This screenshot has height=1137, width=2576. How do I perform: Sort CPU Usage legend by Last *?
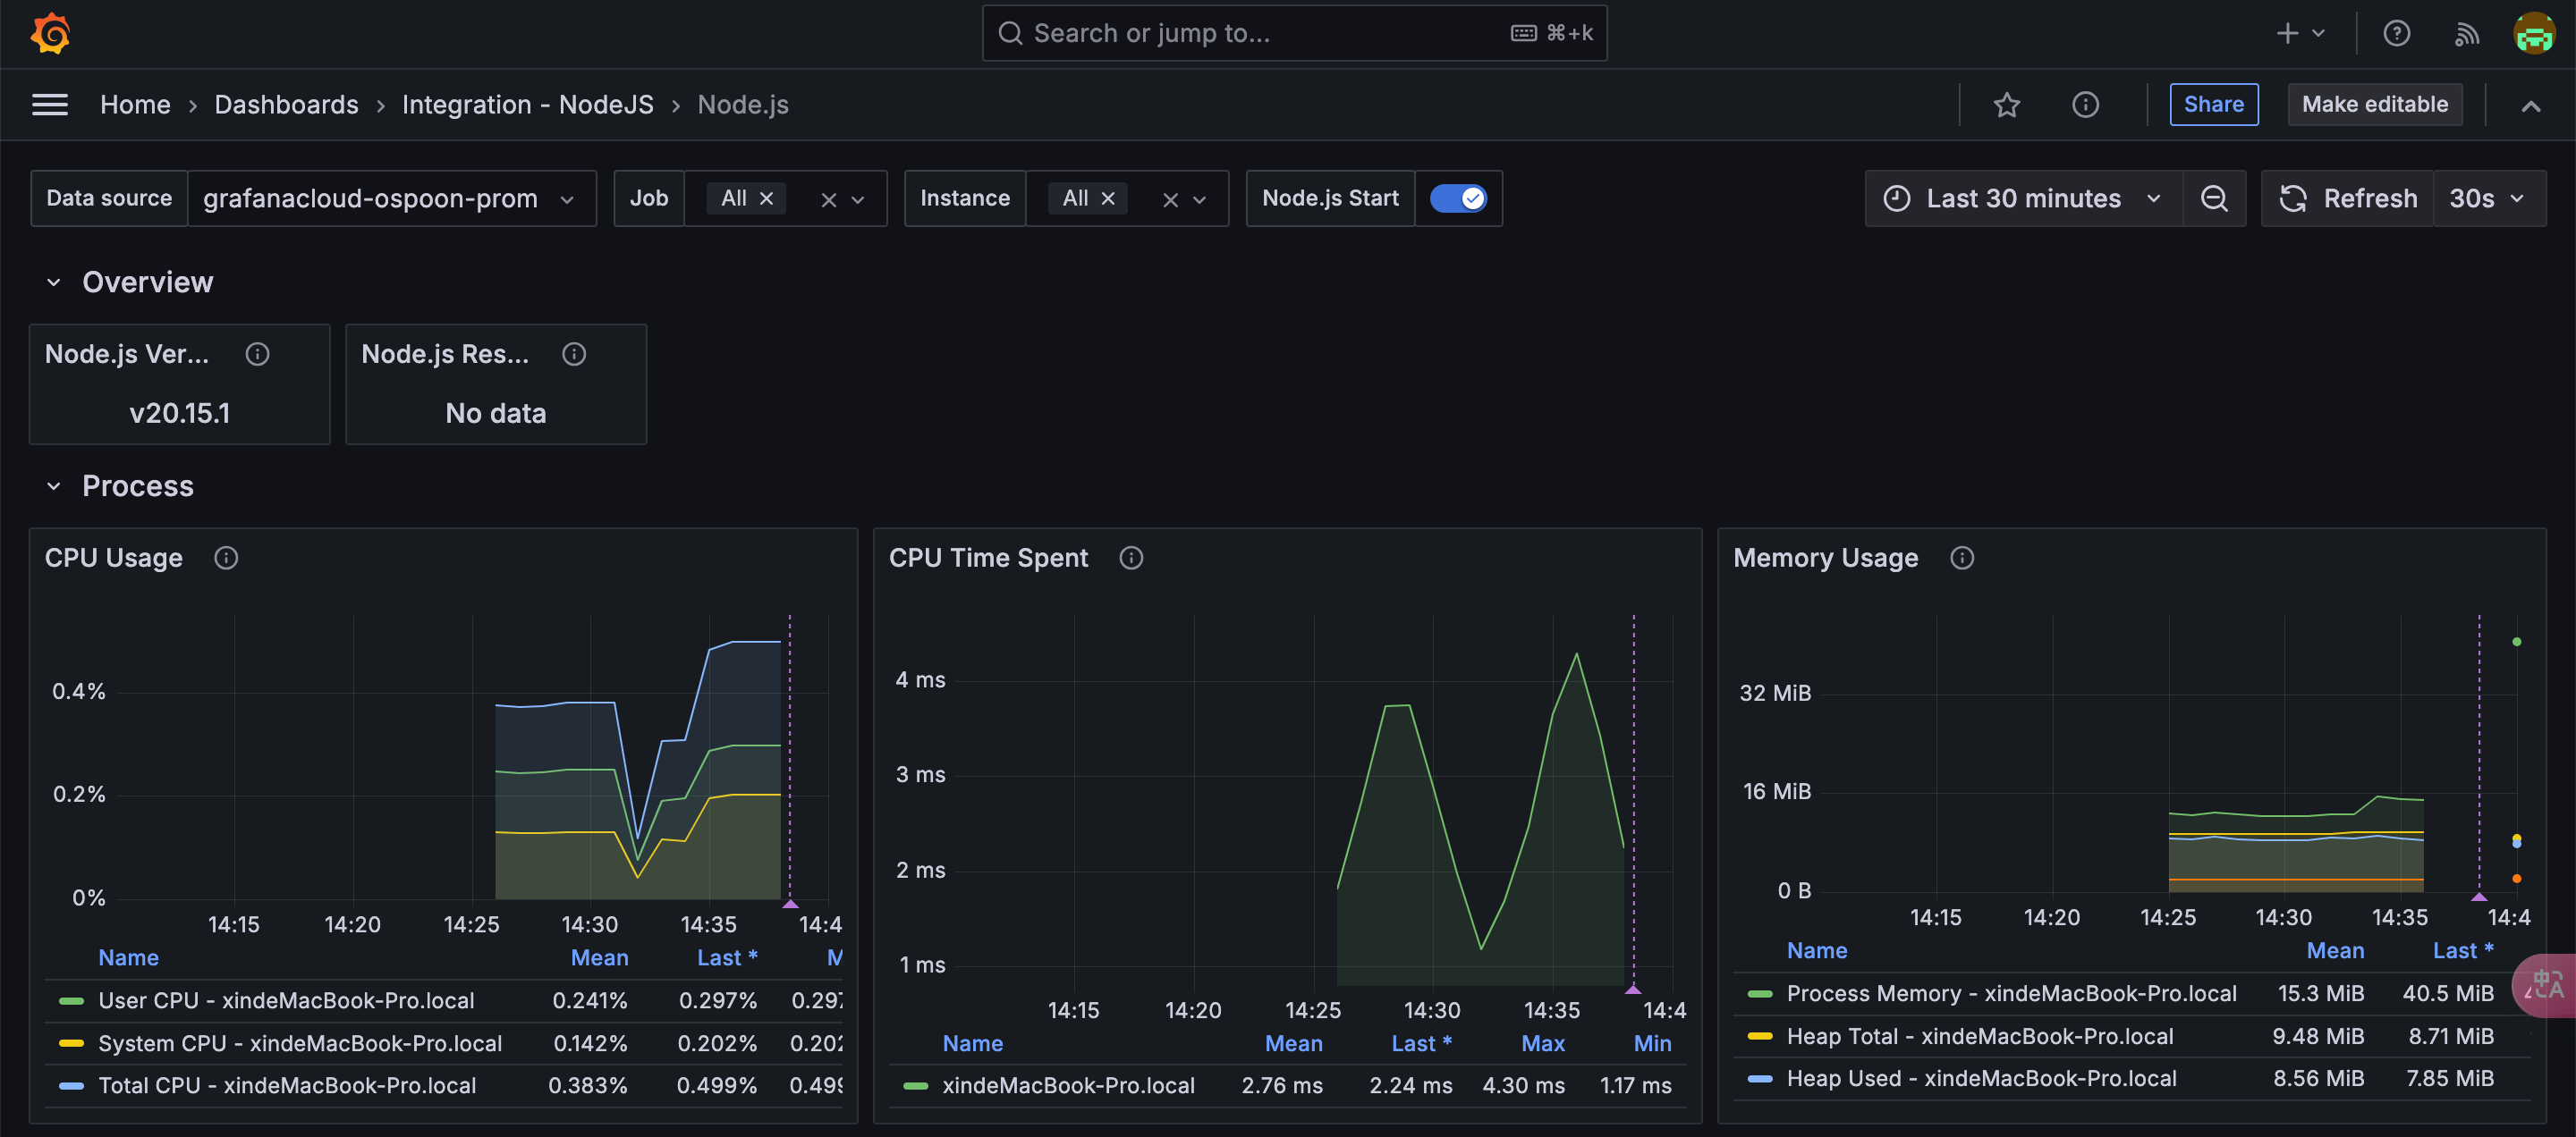727,958
